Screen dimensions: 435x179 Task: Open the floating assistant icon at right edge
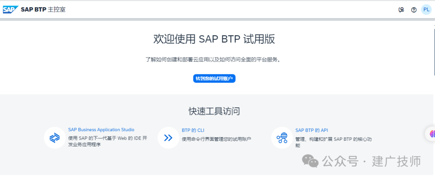tap(431, 134)
